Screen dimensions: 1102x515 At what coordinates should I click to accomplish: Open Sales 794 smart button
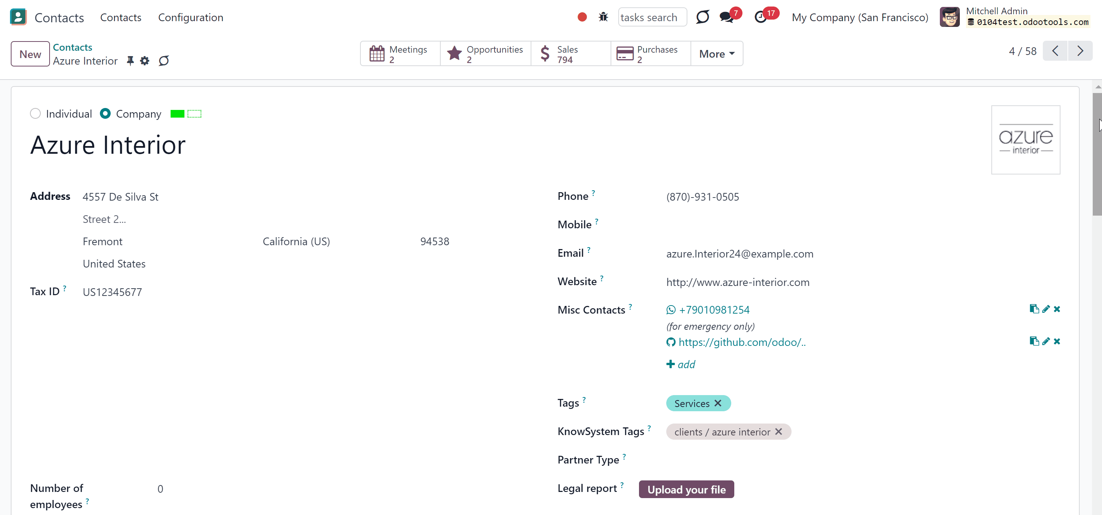pos(571,54)
